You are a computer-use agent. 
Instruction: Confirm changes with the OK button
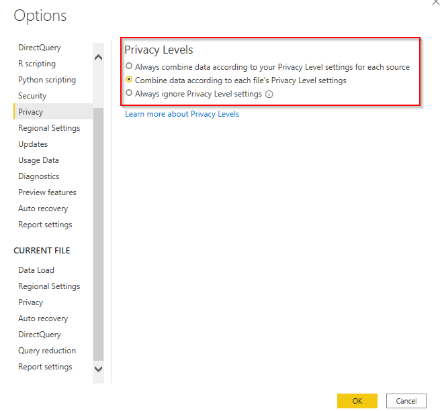357,401
